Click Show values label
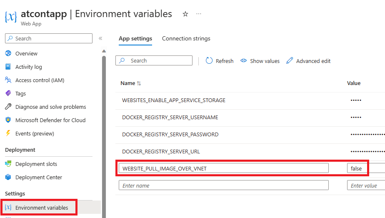The height and width of the screenshot is (218, 385). click(x=265, y=61)
